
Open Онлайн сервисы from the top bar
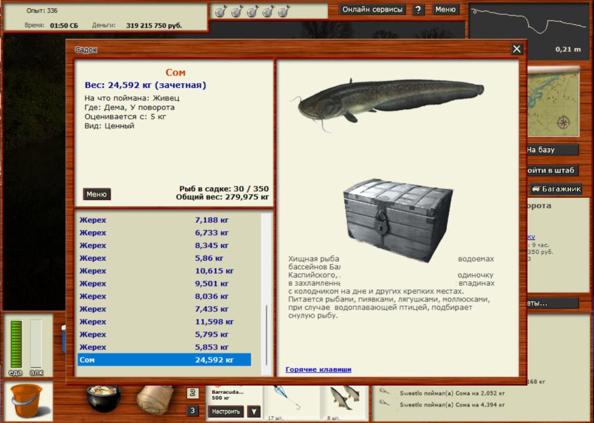pos(371,10)
